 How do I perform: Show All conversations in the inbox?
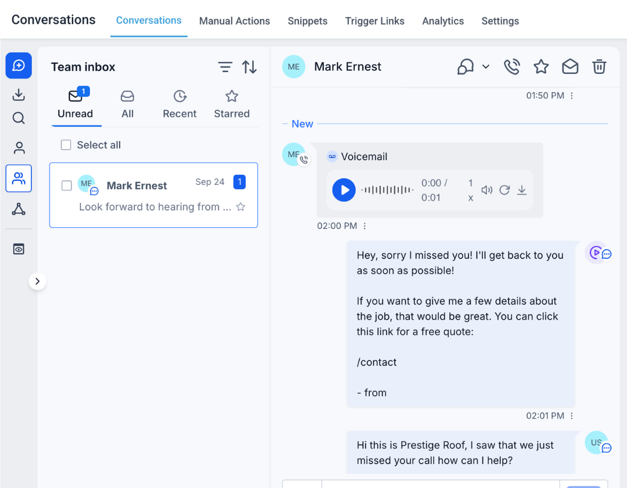pyautogui.click(x=128, y=105)
